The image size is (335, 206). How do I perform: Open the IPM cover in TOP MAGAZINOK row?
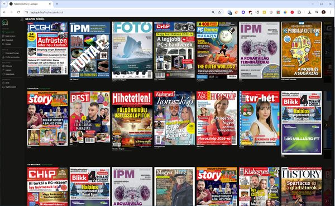(x=132, y=187)
